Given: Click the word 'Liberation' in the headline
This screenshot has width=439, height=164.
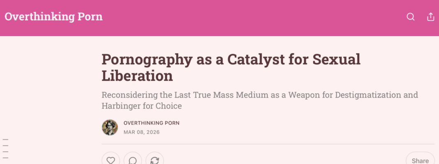Looking at the screenshot, I should (x=137, y=76).
